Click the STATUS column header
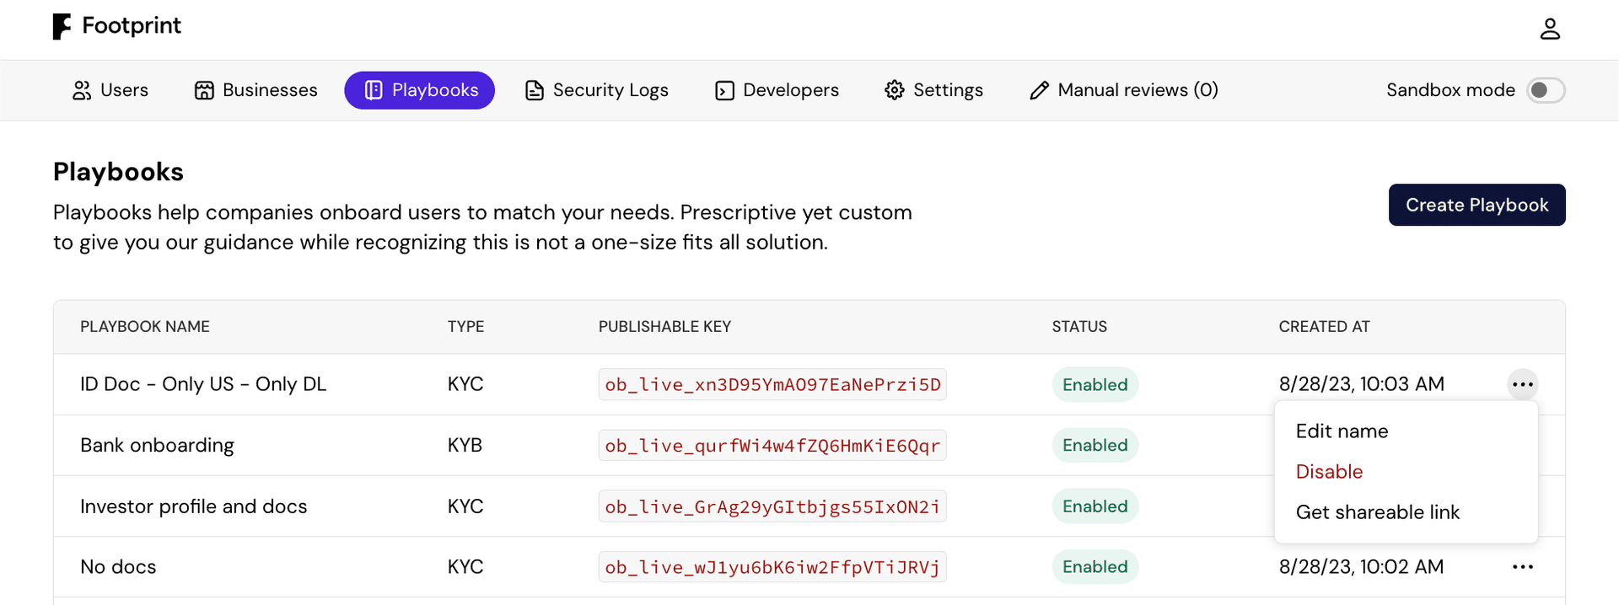Viewport: 1619px width, 605px height. (x=1079, y=327)
